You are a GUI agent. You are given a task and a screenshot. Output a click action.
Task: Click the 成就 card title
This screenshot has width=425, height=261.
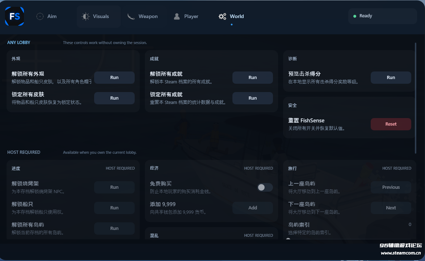[x=154, y=58]
